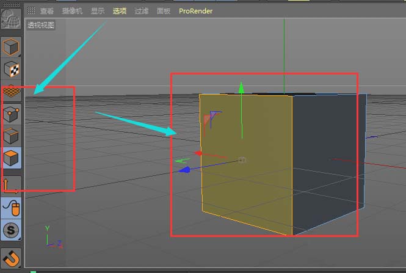Toggle Tweak mode mouse icon

(11, 208)
